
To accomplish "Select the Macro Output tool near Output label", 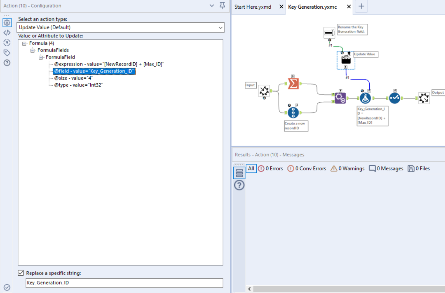I will tap(423, 98).
